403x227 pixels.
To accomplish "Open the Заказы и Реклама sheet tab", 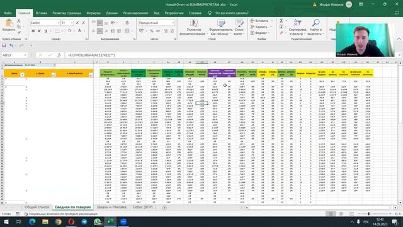I will pyautogui.click(x=111, y=207).
